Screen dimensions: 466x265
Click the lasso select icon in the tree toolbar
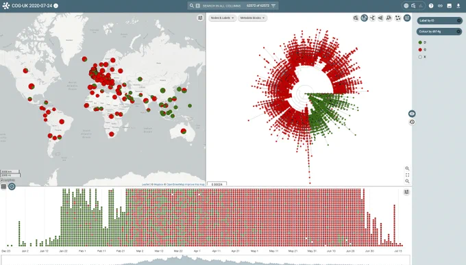coord(397,18)
